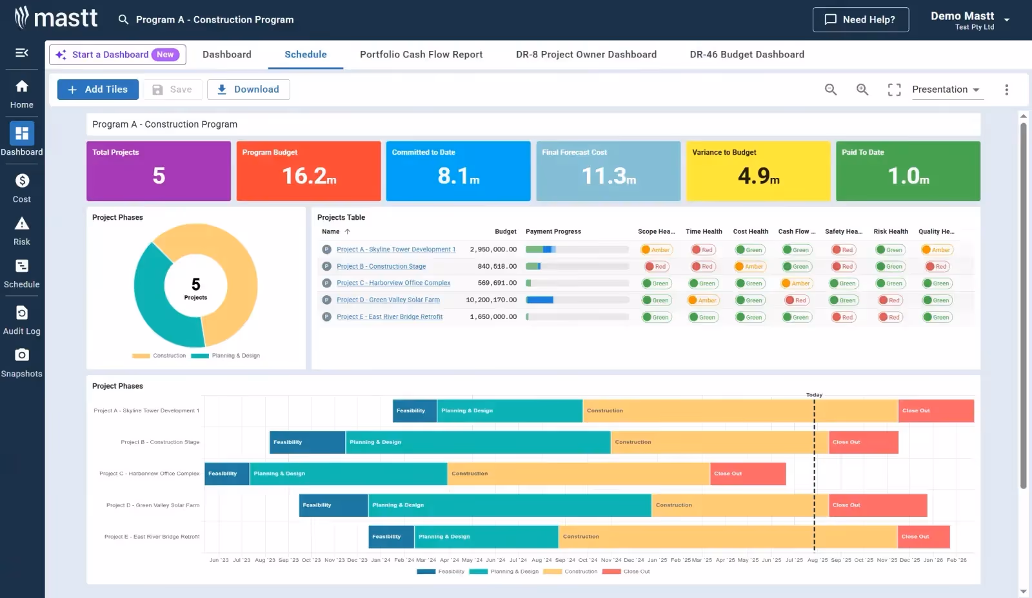This screenshot has width=1032, height=598.
Task: Click the P icon beside Project B
Action: pos(326,266)
